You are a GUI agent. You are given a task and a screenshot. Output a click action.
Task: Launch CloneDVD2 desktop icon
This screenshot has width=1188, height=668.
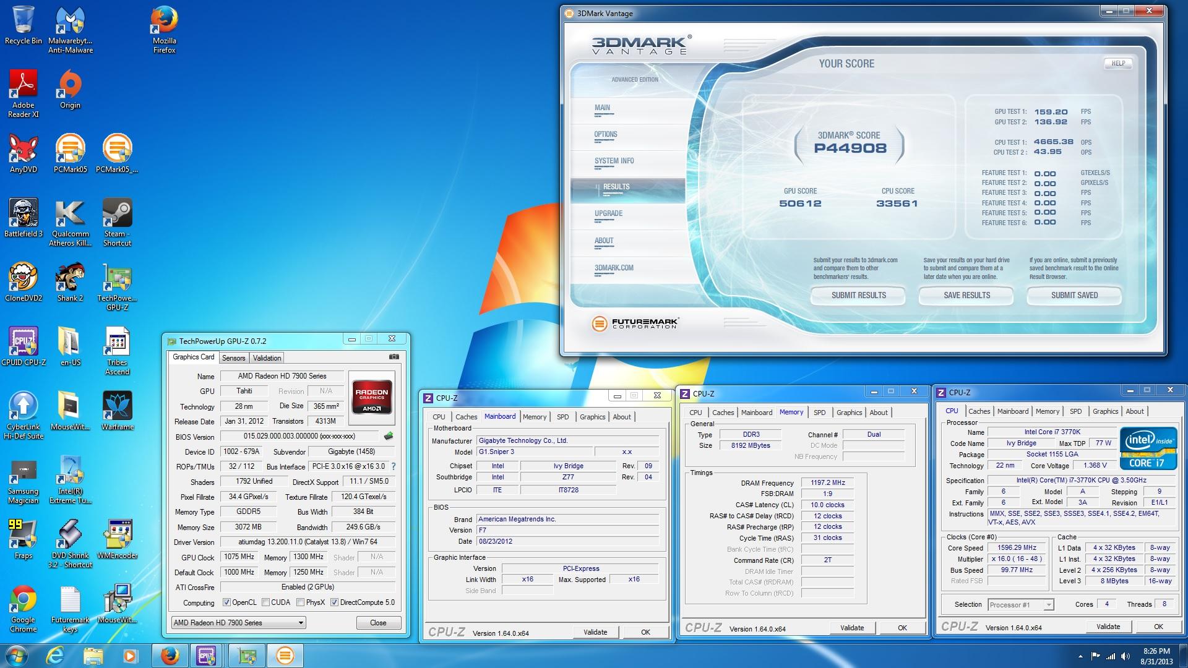(23, 283)
